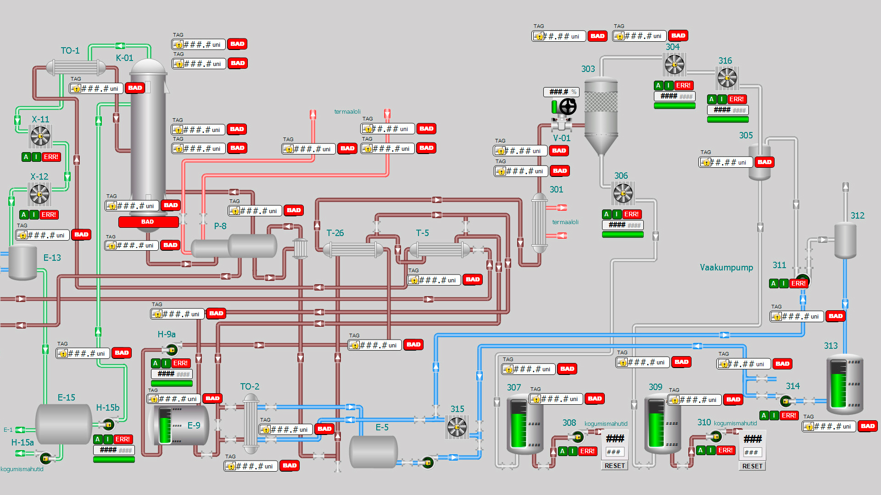Screen dimensions: 881x495
Task: Click the V-01 valve handwheel
Action: point(568,107)
